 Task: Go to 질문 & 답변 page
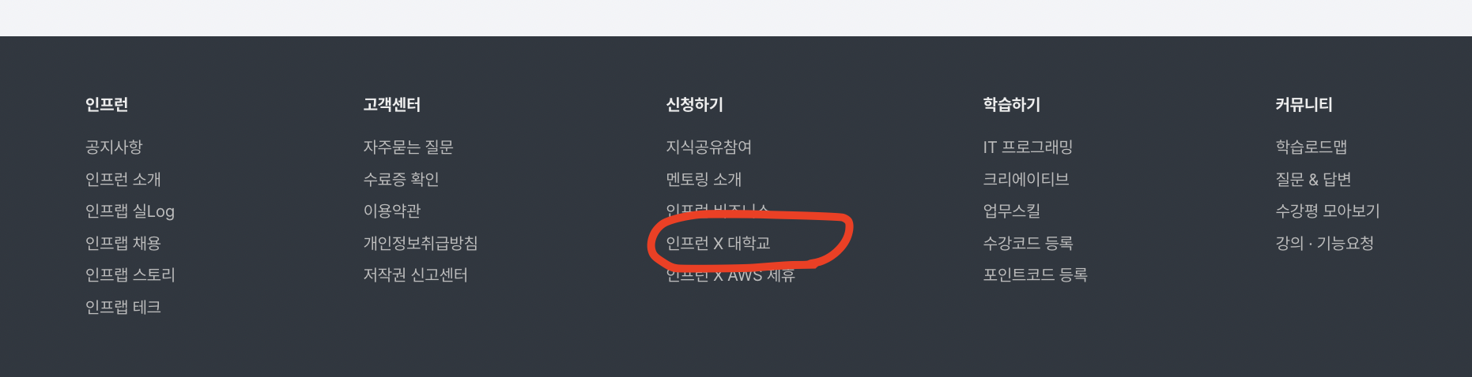pyautogui.click(x=1313, y=179)
